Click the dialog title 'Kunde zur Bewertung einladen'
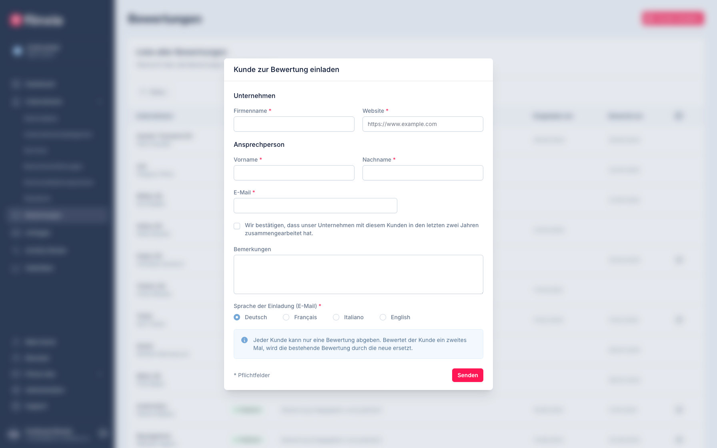717x448 pixels. [x=286, y=70]
